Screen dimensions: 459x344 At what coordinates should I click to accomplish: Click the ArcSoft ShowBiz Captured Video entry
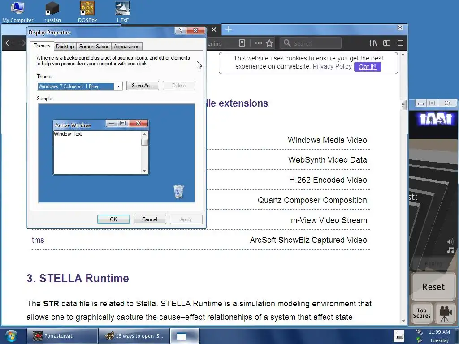tap(308, 240)
